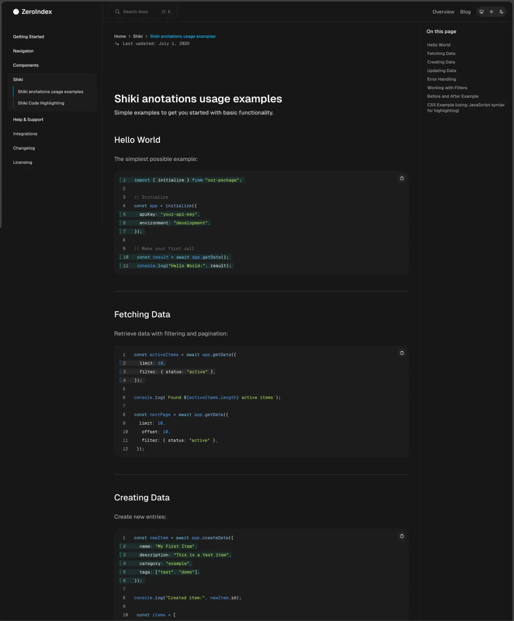Screen dimensions: 514x621
Task: Switch to system theme monitor icon
Action: click(x=482, y=12)
